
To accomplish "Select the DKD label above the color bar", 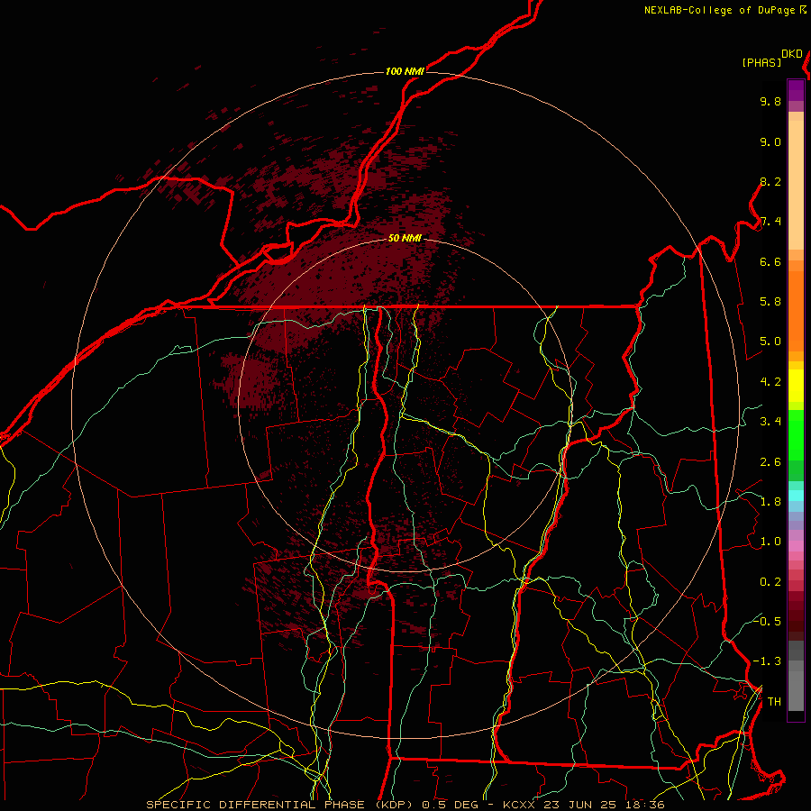I will point(792,54).
